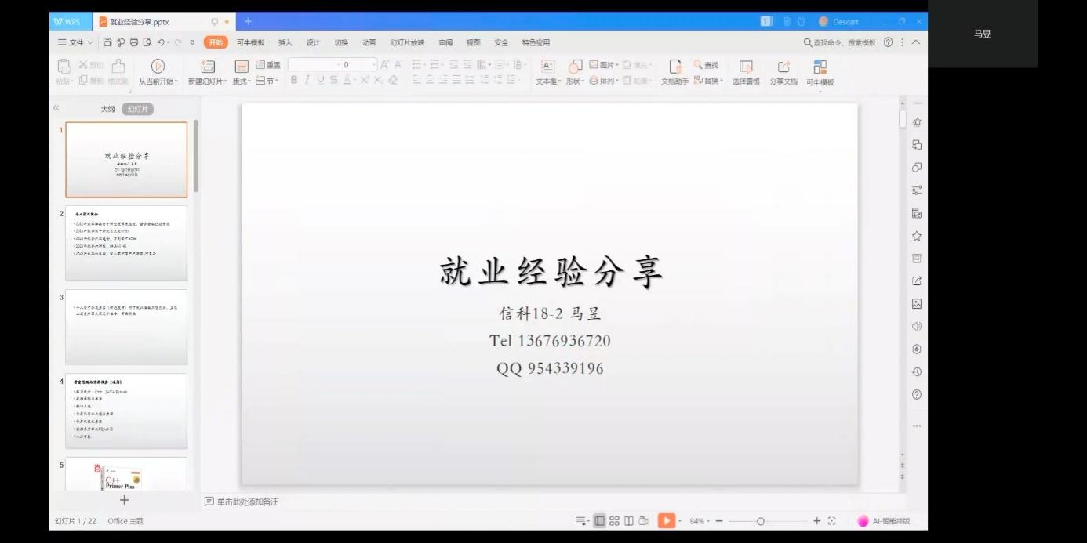Open the 插入 Insert tab
The height and width of the screenshot is (543, 1087).
point(285,42)
